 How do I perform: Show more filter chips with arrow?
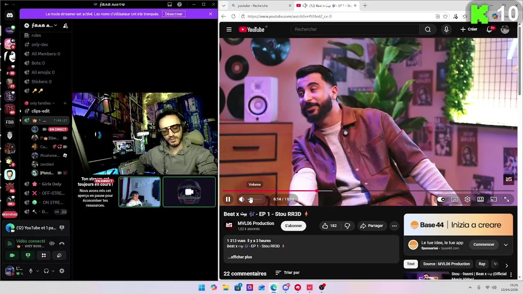[x=507, y=265]
